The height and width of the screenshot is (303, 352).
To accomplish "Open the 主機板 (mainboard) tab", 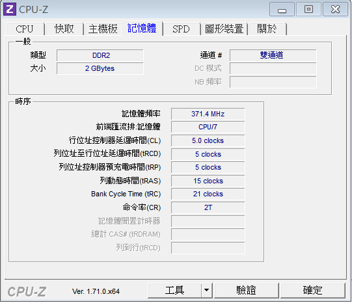I will click(103, 29).
